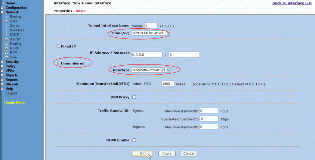The width and height of the screenshot is (315, 160).
Task: Click the Cancel button
Action: (189, 154)
